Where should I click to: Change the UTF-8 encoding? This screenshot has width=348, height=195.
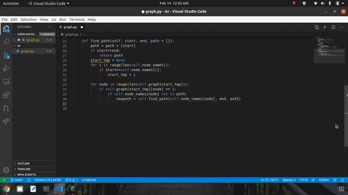pos(303,180)
